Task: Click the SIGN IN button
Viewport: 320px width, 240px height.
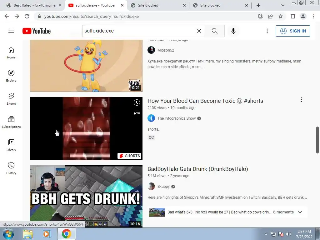Action: 292,31
